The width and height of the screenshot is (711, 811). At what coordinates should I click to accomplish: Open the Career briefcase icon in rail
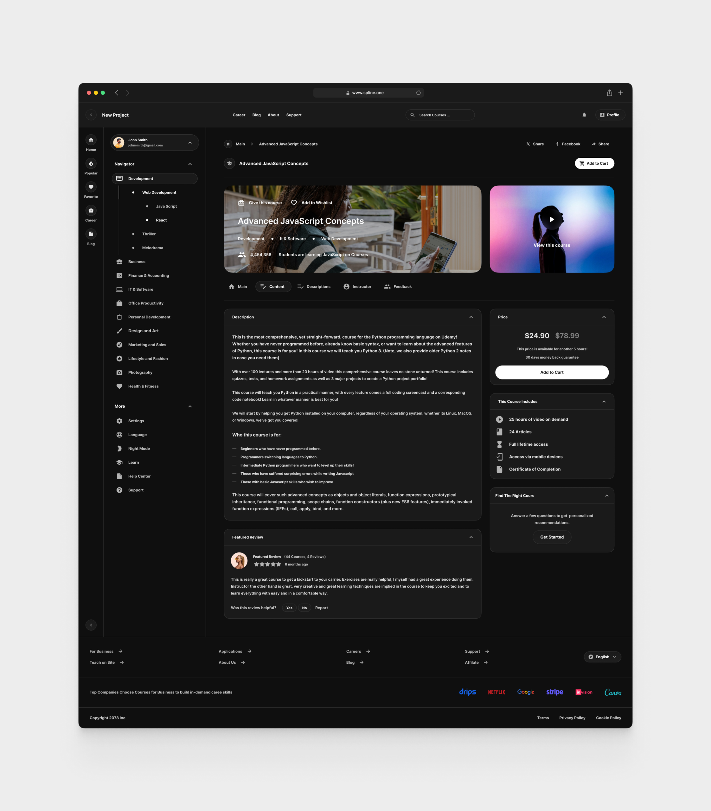point(91,210)
